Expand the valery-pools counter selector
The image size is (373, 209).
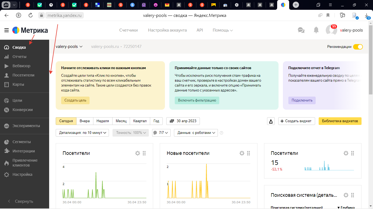click(69, 47)
